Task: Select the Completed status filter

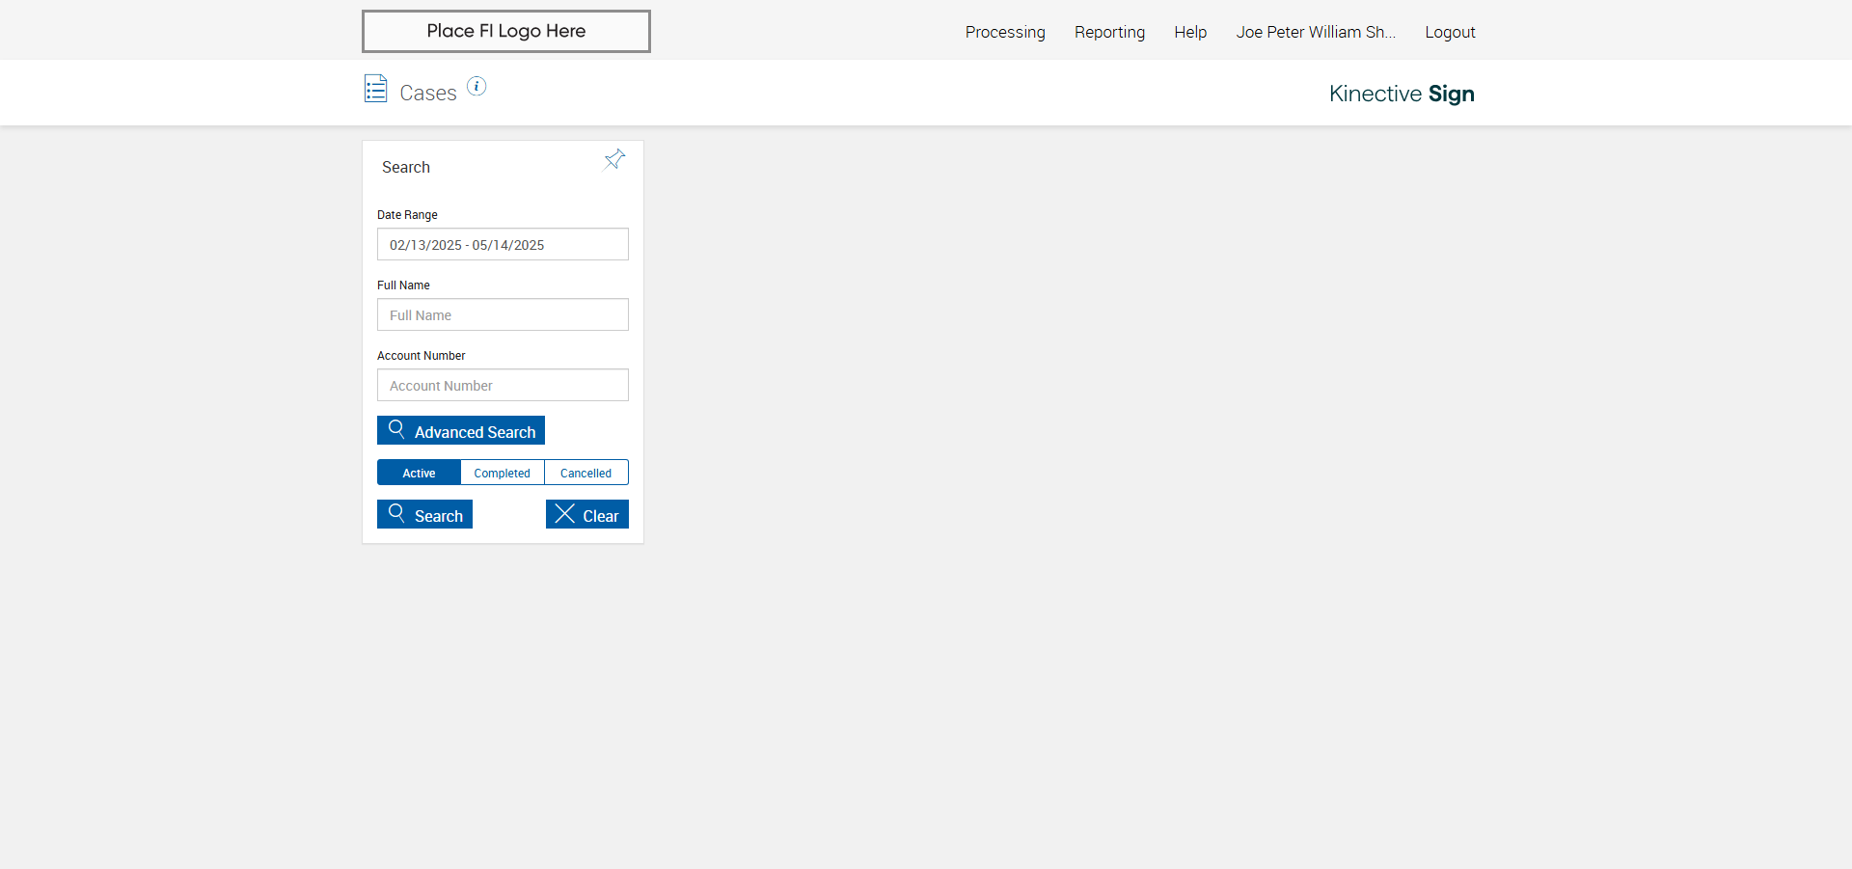Action: click(x=503, y=473)
